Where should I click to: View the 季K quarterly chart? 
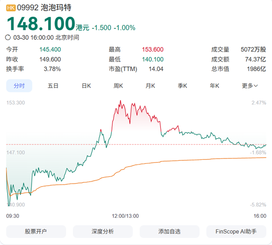tap(183, 86)
